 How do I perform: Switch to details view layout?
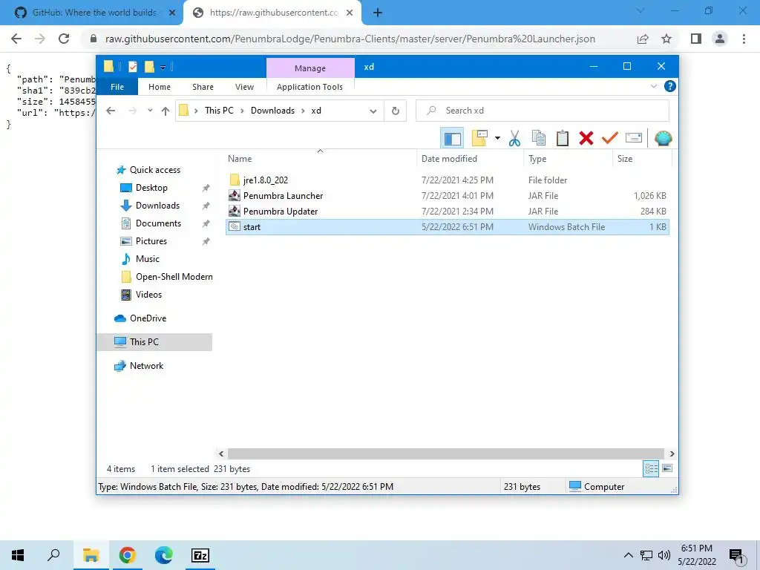click(651, 468)
